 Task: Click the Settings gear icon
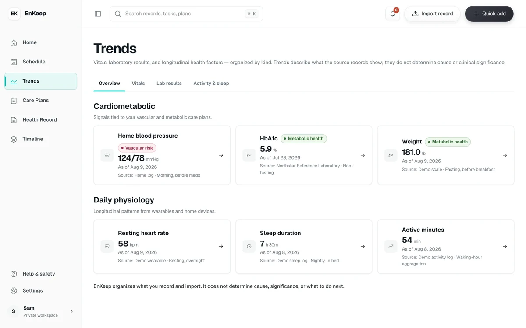[x=14, y=290]
